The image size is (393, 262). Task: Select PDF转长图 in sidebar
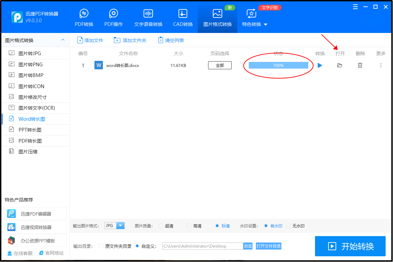pos(35,141)
